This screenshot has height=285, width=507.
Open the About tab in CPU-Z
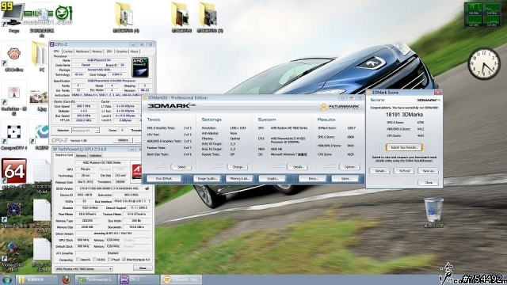pos(134,51)
